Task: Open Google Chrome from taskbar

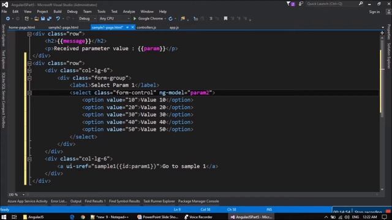Action: 83,217
